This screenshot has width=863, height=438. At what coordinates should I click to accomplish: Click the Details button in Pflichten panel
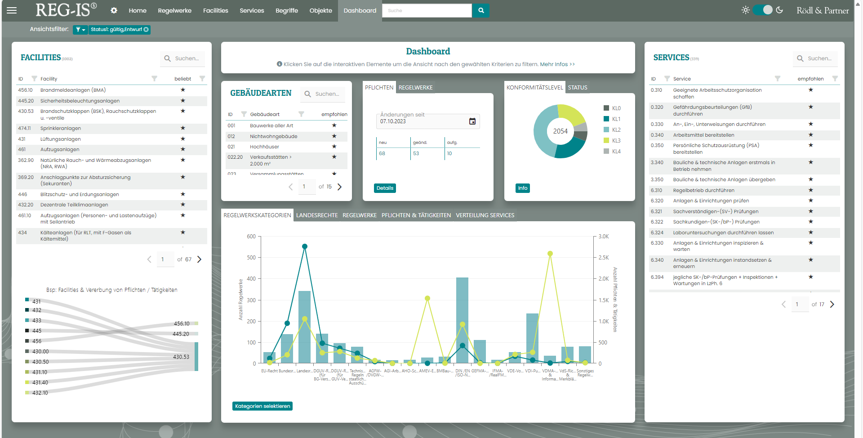385,188
